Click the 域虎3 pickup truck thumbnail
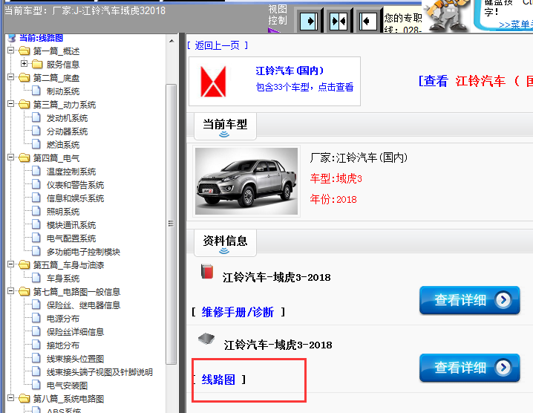 click(x=246, y=181)
